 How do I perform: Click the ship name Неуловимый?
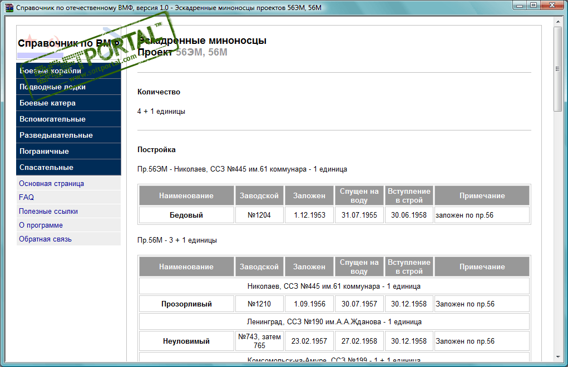(x=186, y=341)
